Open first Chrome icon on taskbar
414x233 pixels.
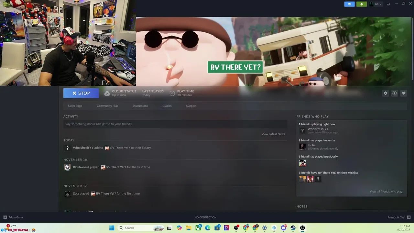coord(246,228)
